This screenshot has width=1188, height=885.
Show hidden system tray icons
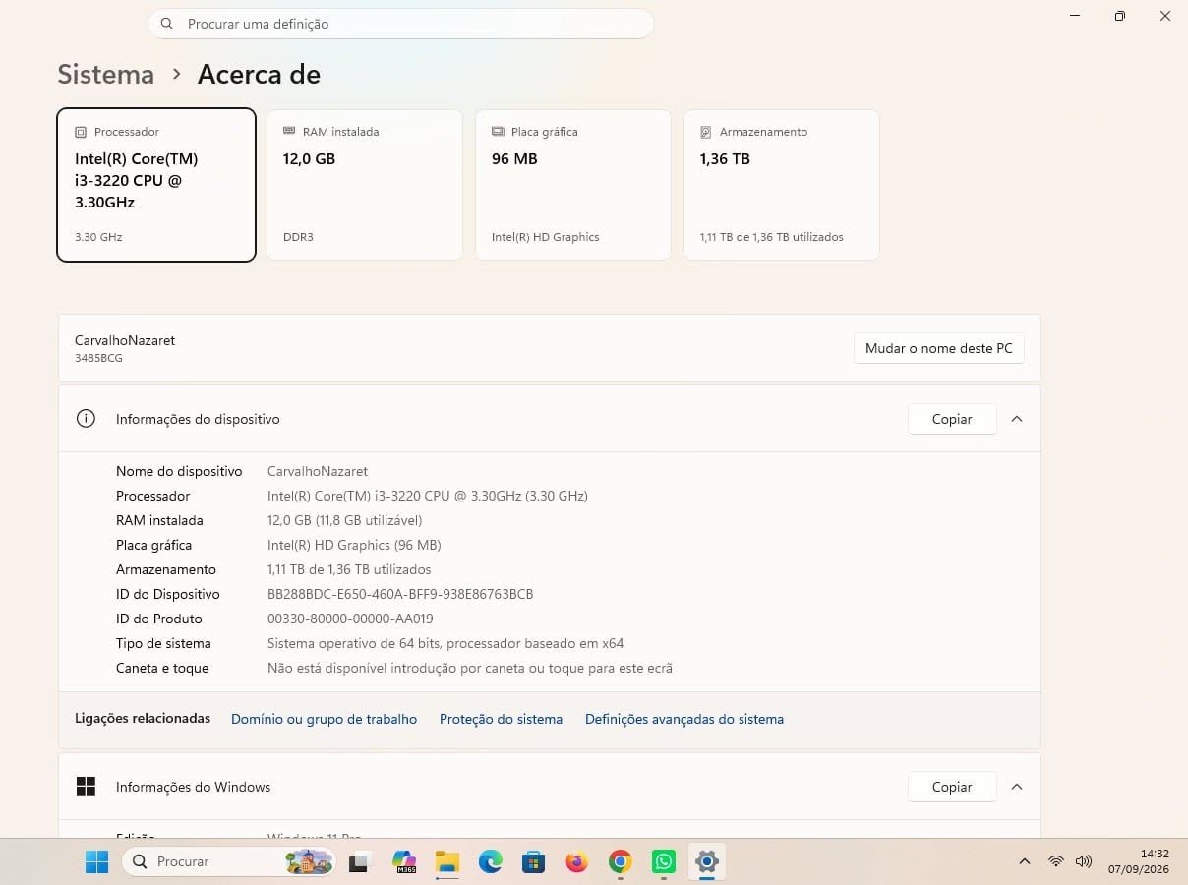pyautogui.click(x=1025, y=861)
